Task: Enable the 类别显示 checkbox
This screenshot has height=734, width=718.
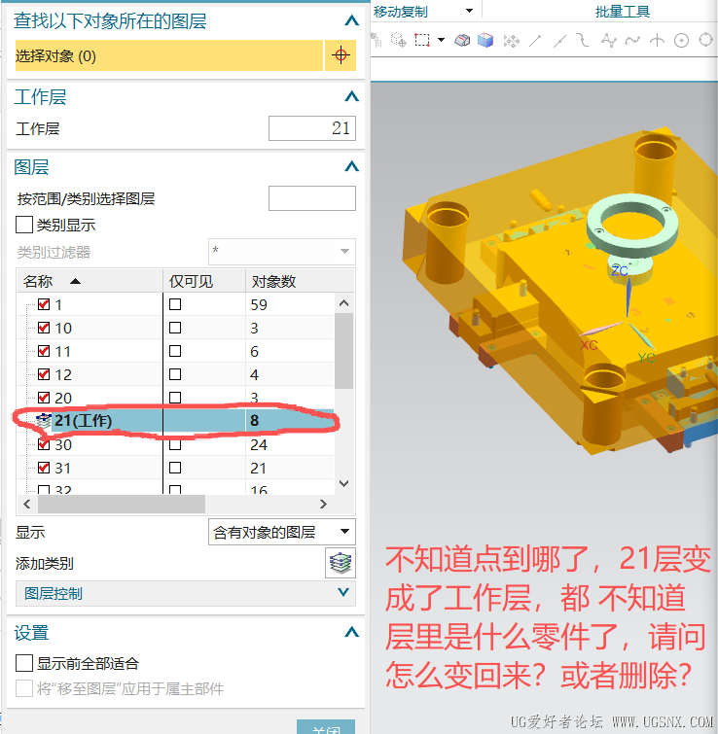Action: pos(24,225)
